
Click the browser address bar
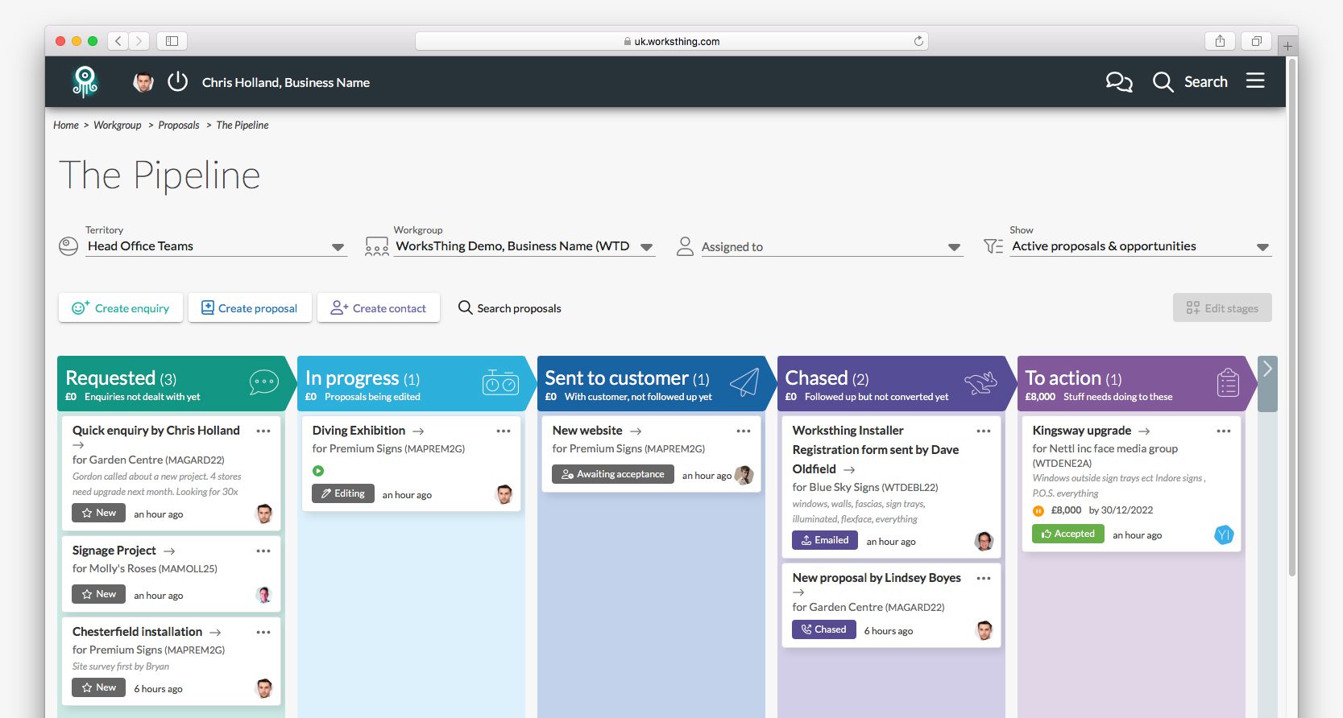coord(672,41)
